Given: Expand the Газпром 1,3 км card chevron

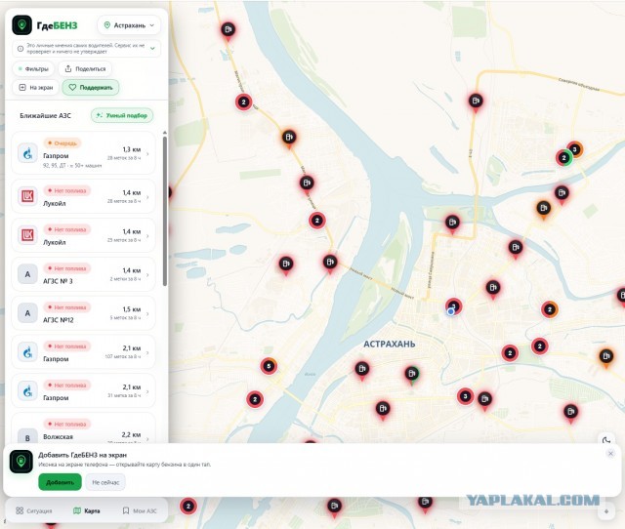Looking at the screenshot, I should click(x=147, y=154).
